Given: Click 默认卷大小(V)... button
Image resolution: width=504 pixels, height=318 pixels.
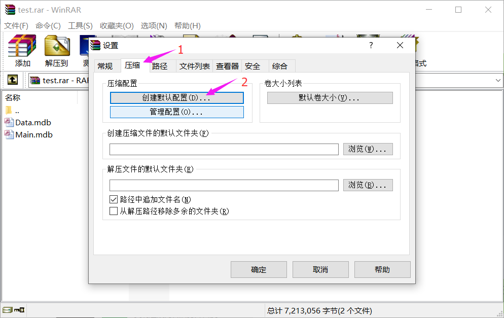Looking at the screenshot, I should 330,98.
